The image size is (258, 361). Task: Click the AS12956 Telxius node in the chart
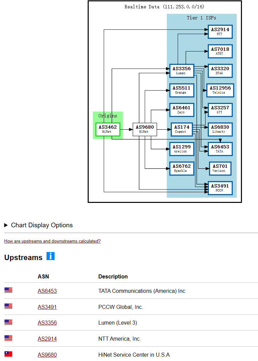220,90
